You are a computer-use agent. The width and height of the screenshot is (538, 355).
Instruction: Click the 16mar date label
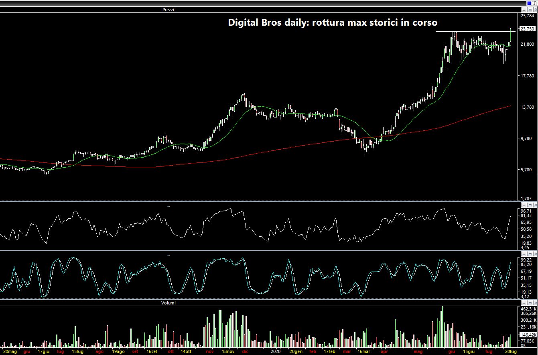pyautogui.click(x=363, y=351)
